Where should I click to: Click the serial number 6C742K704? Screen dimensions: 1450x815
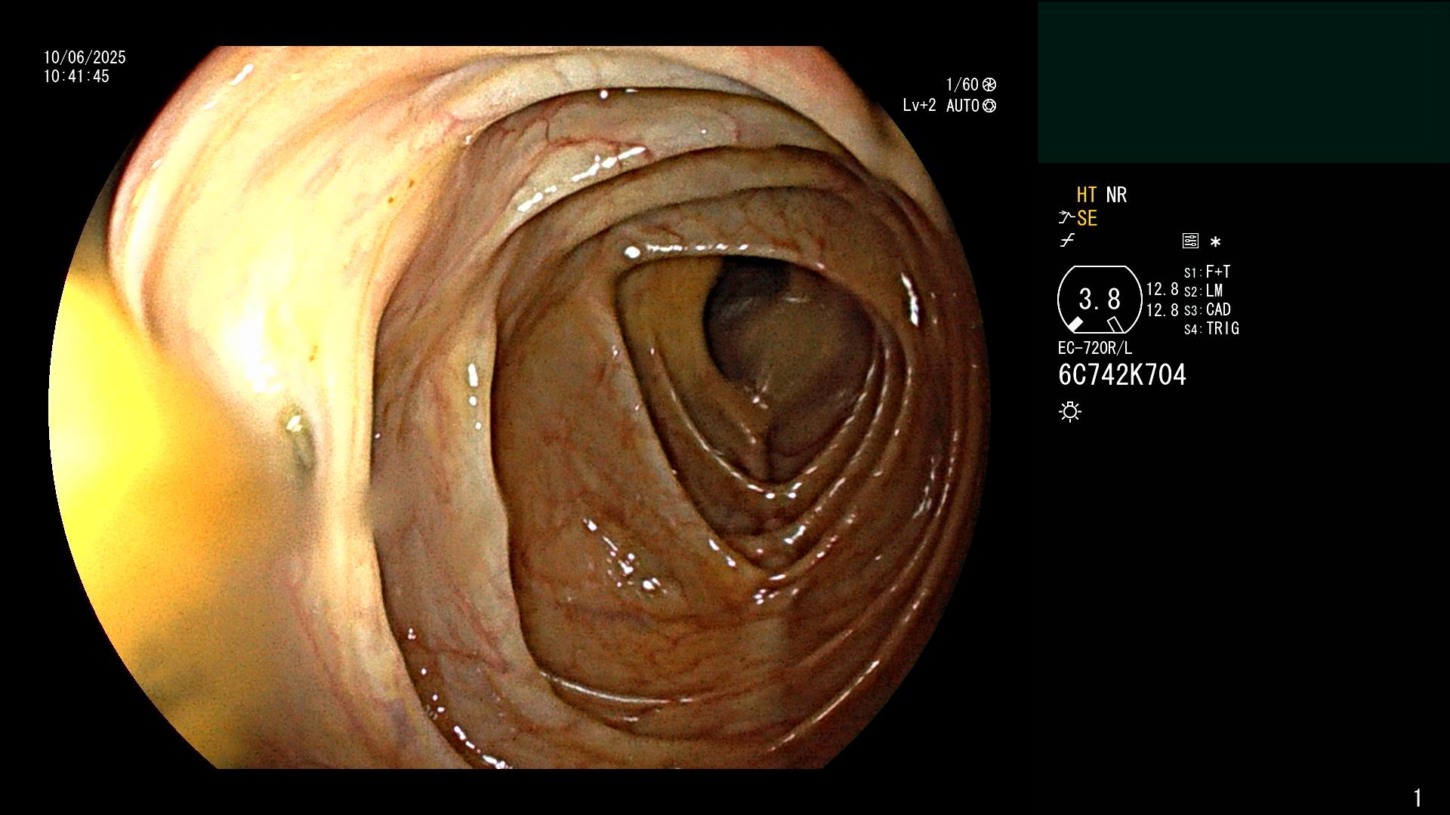point(1122,375)
